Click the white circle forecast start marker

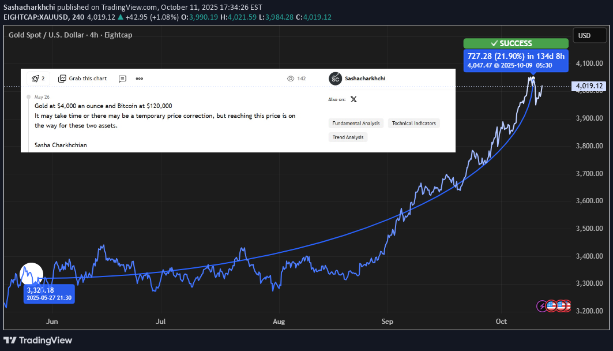(32, 274)
